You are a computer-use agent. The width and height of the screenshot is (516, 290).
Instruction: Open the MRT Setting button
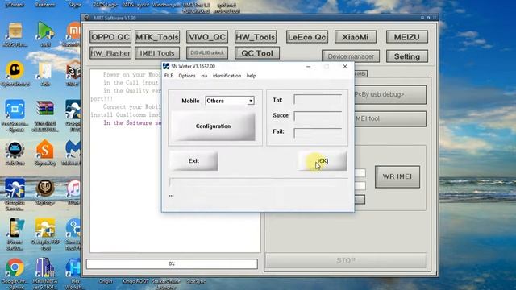406,56
